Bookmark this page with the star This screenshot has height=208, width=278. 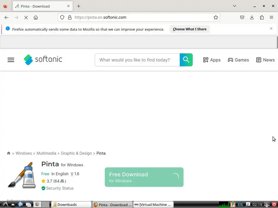tap(216, 17)
